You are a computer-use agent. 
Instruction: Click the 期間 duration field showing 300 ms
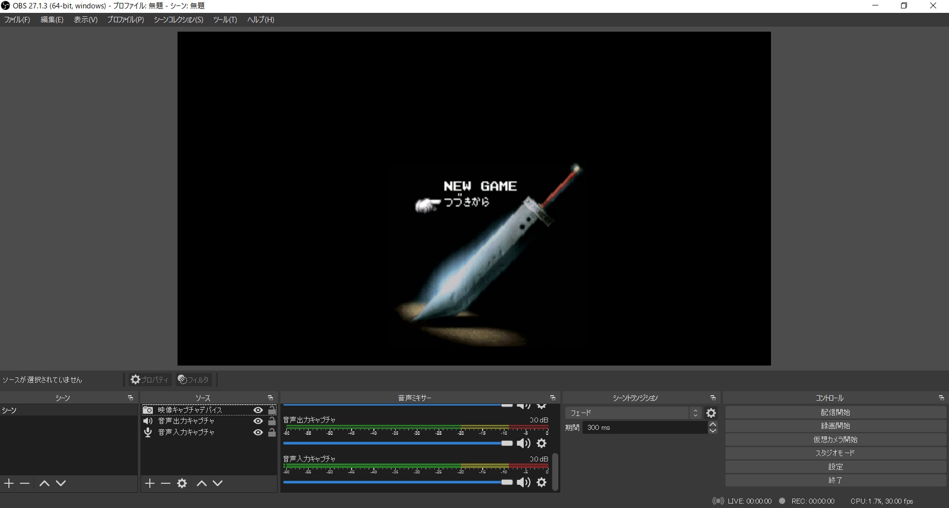tap(645, 427)
